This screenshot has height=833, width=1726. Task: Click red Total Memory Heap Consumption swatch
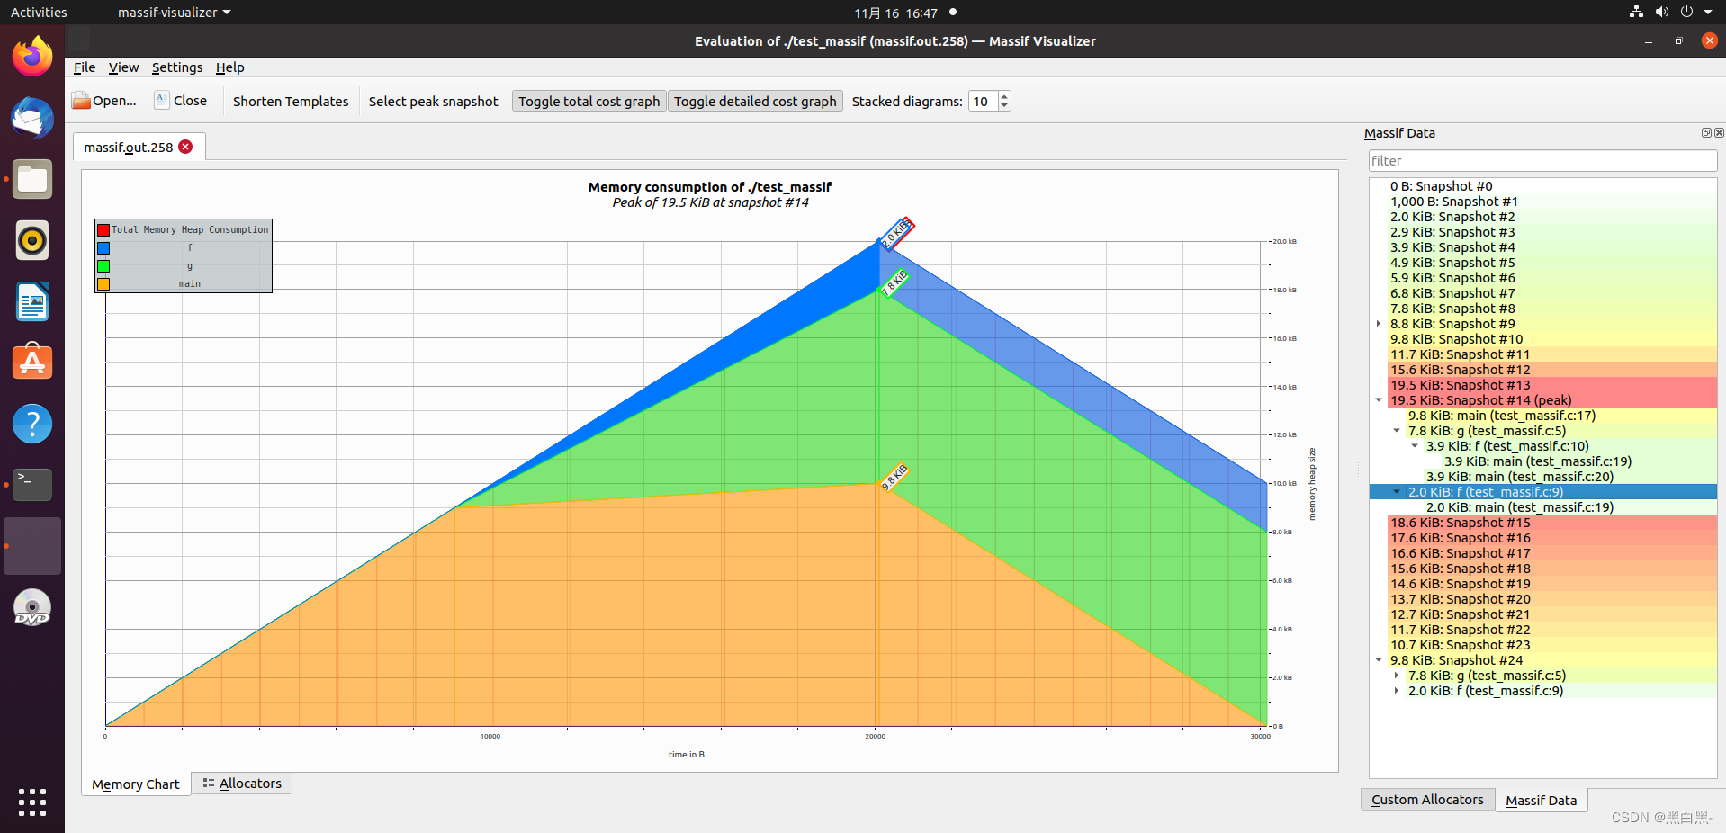[x=103, y=230]
